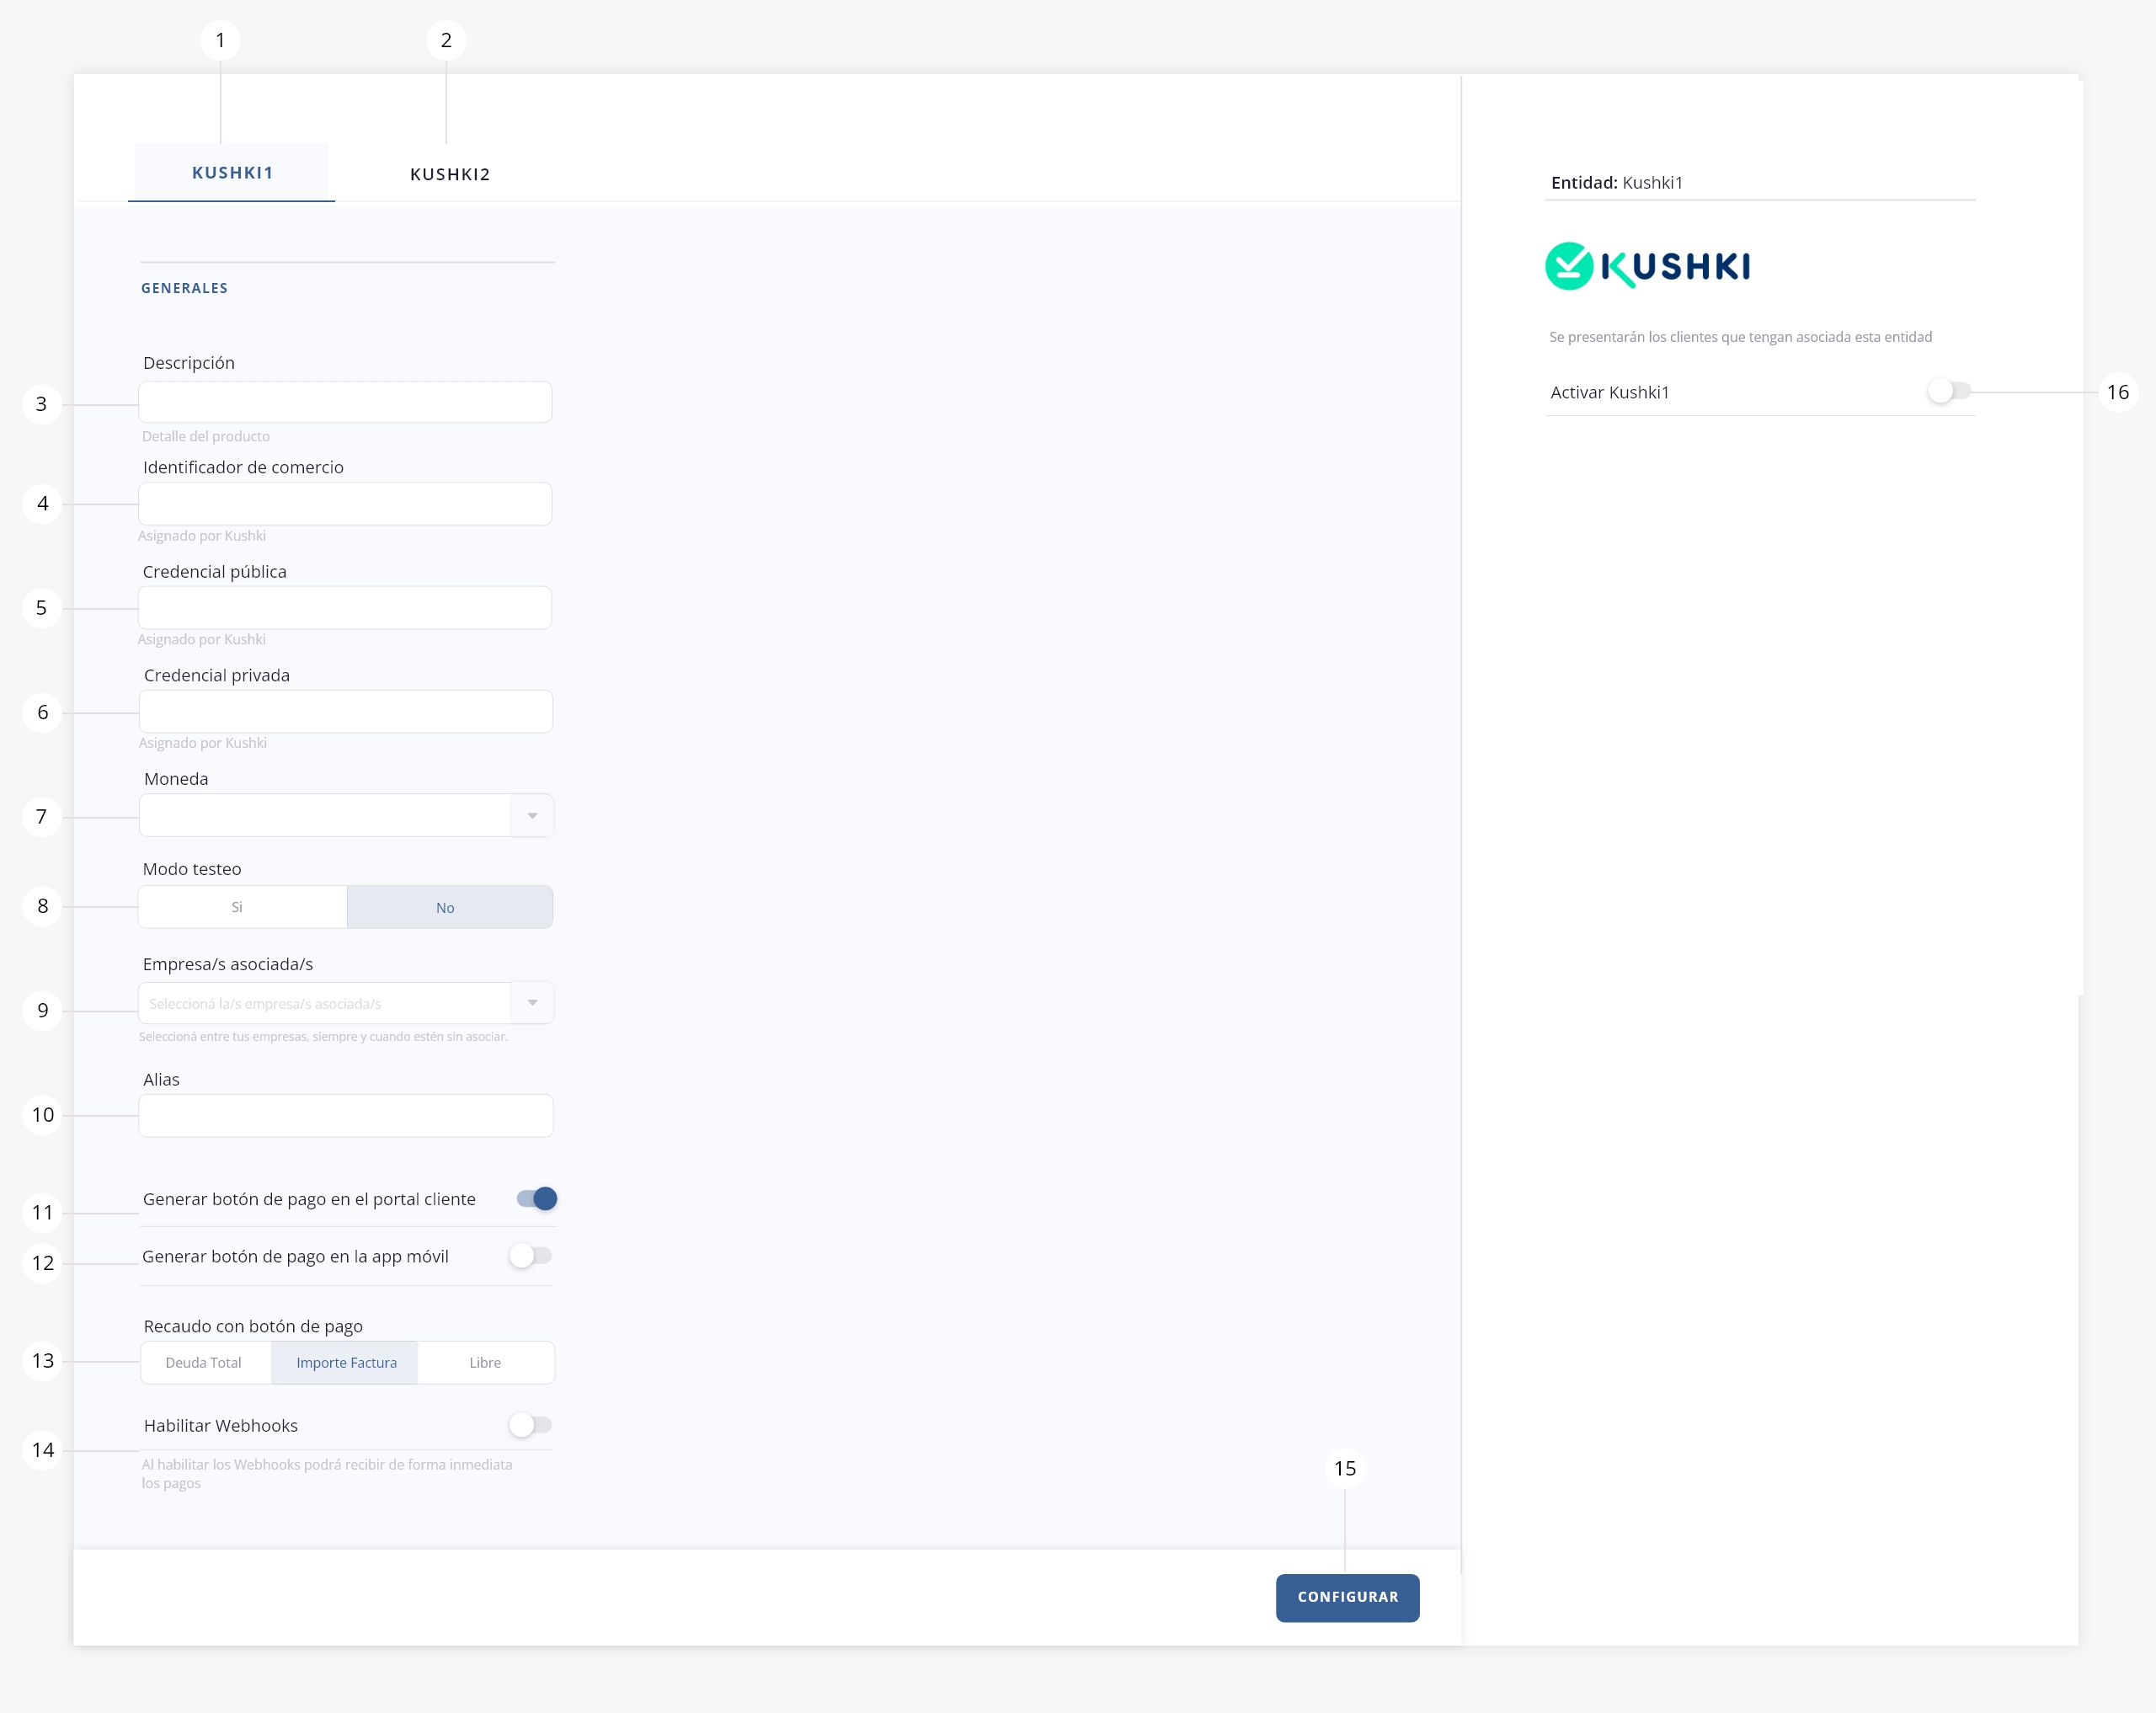
Task: Click the Credencial pública field
Action: pyautogui.click(x=345, y=608)
